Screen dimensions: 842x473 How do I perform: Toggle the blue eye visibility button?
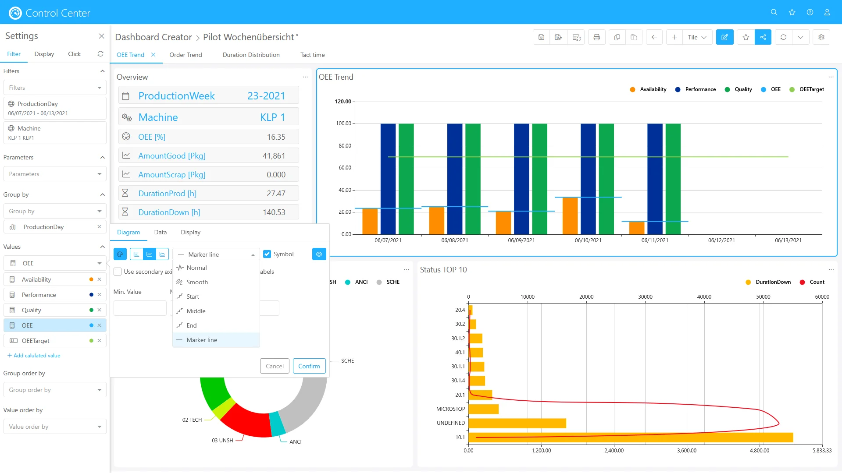pos(319,254)
